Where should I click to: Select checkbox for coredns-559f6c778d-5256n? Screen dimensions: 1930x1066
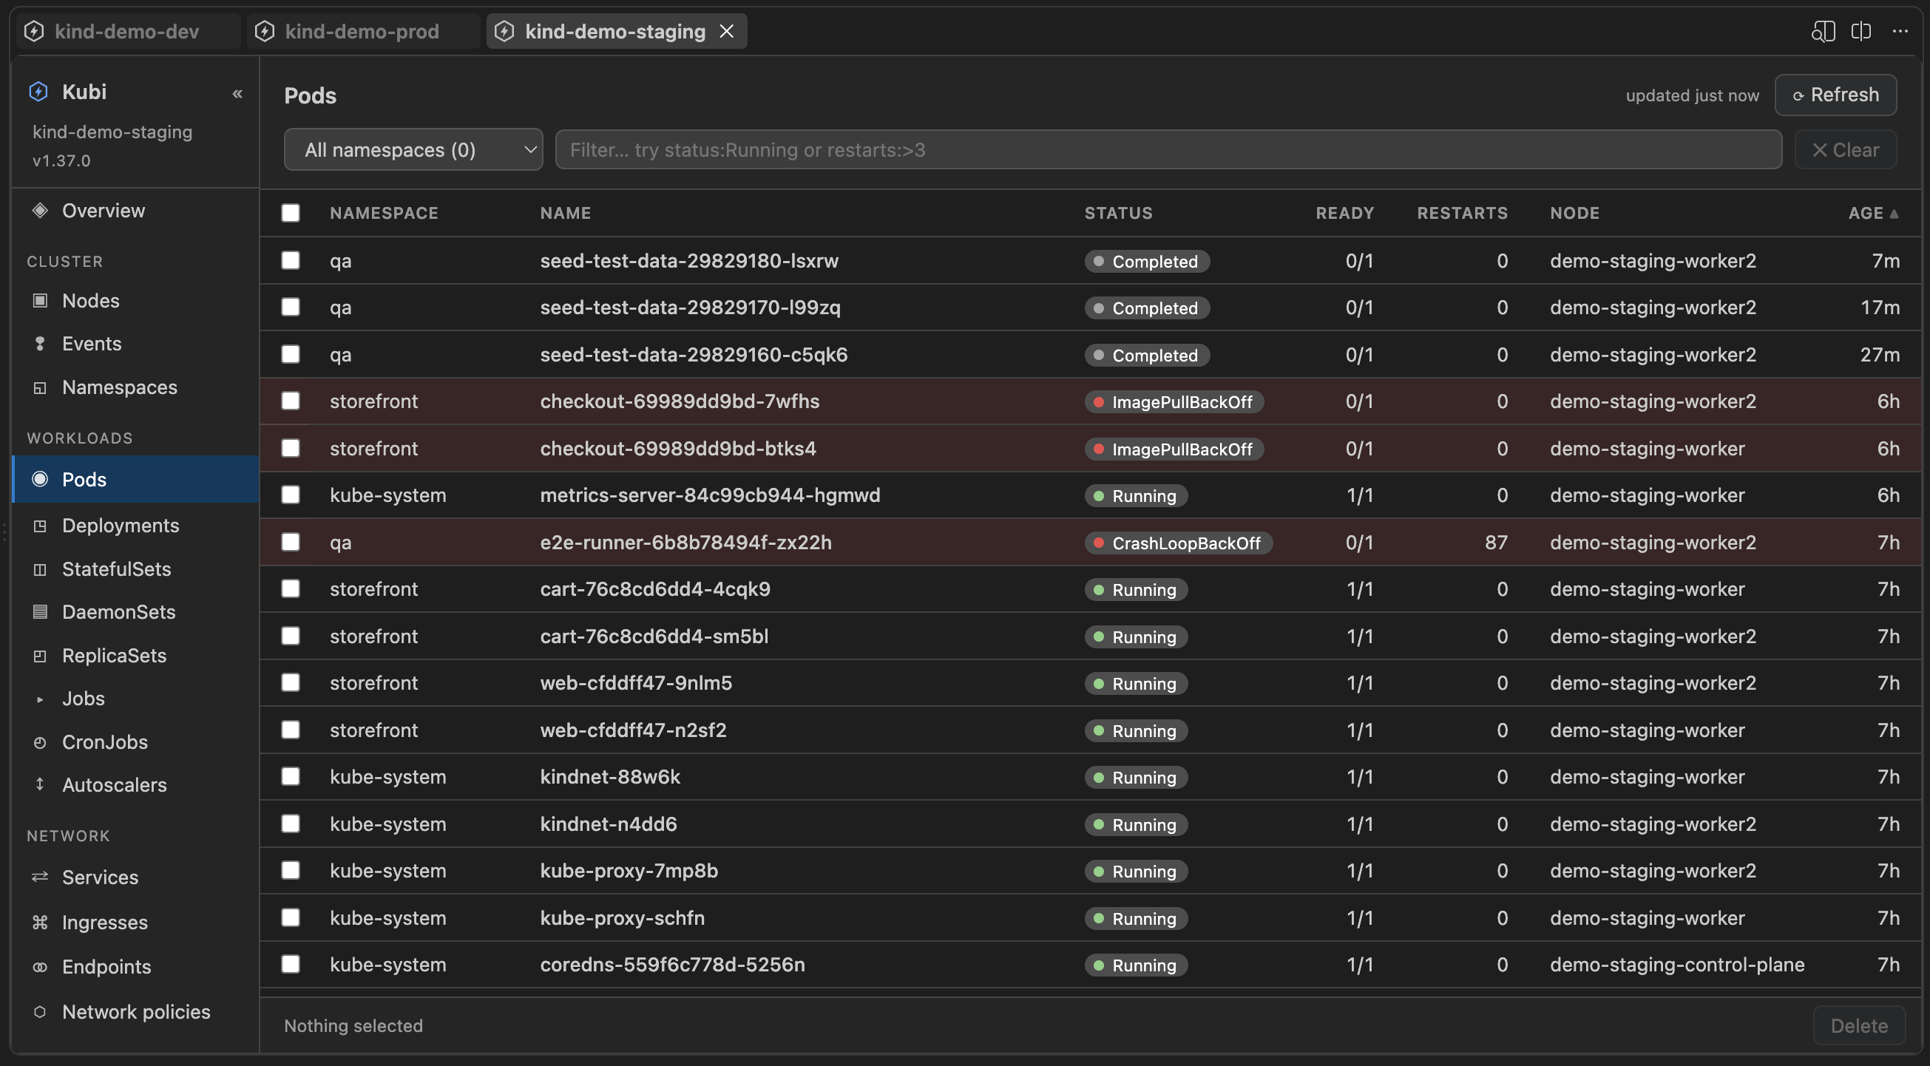[x=291, y=964]
